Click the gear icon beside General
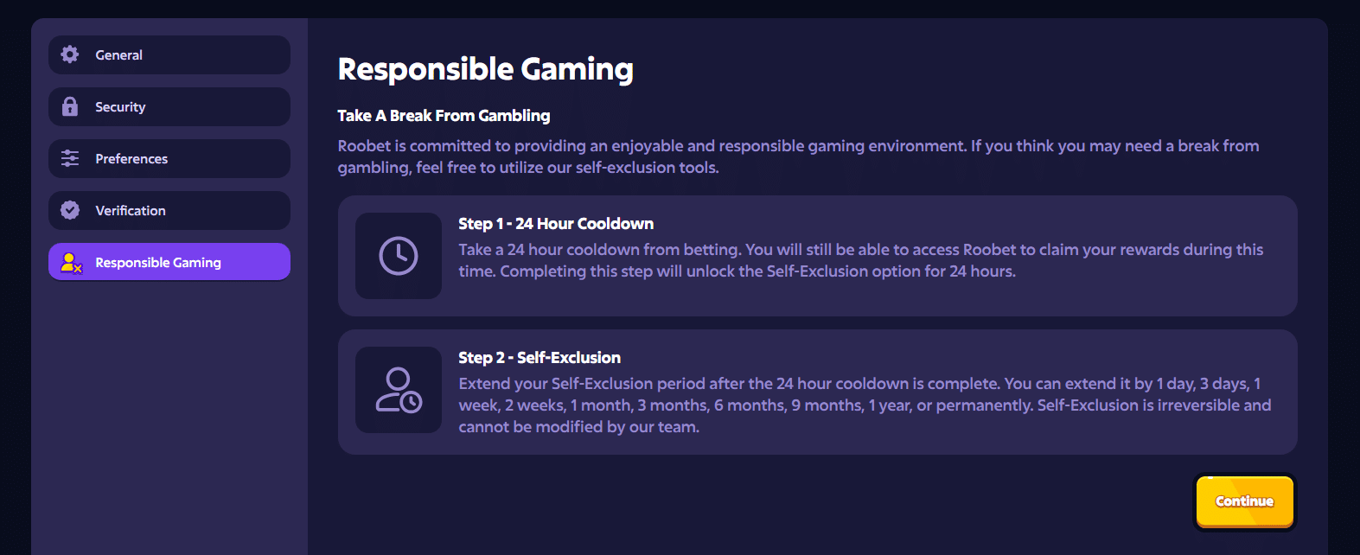This screenshot has width=1360, height=555. pyautogui.click(x=69, y=54)
